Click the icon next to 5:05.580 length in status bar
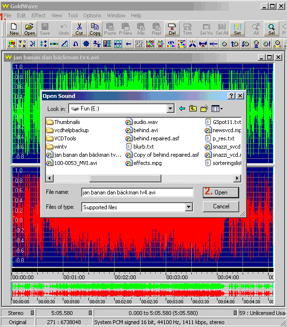Screen dimensions: 287x327 tap(90, 313)
